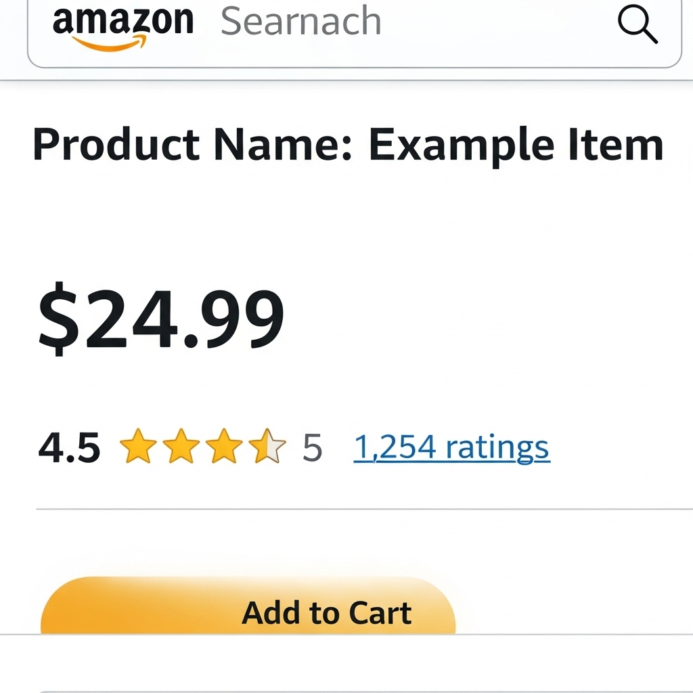Click the first gold star

(x=137, y=447)
